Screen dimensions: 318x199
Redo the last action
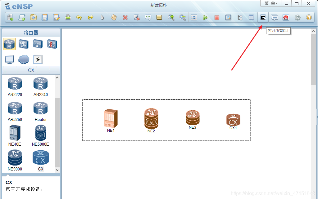(90, 17)
